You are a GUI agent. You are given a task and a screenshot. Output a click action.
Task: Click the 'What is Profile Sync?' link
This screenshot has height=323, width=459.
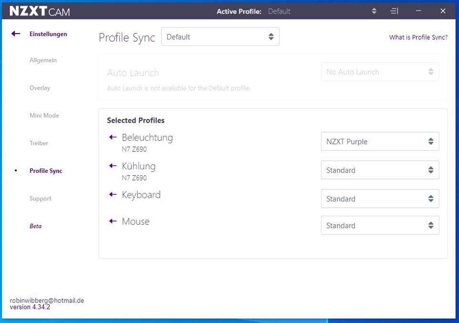pos(418,37)
